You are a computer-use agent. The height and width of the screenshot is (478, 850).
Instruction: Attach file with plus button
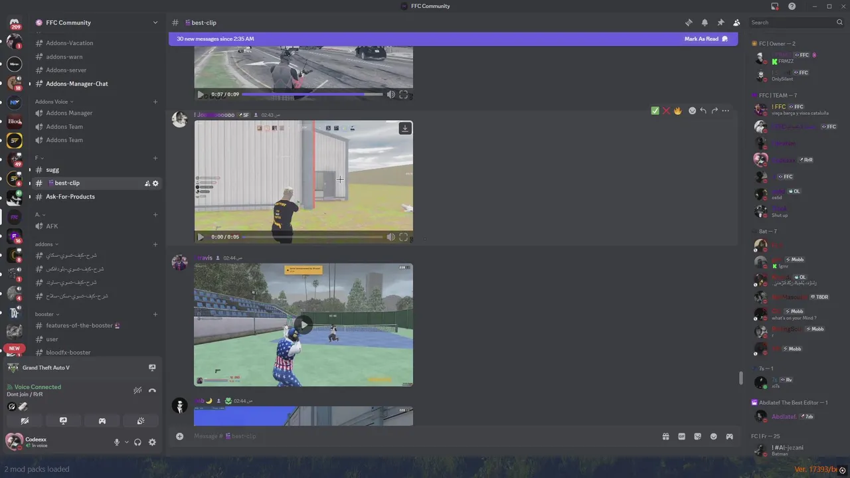click(x=179, y=436)
